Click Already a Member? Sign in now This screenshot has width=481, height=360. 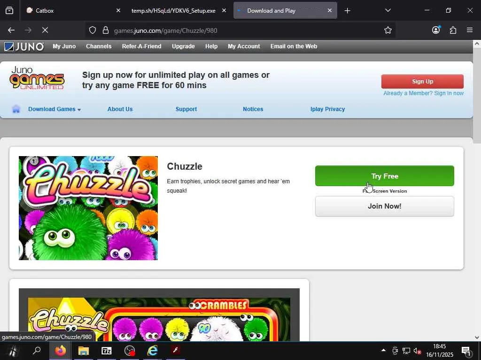[423, 93]
